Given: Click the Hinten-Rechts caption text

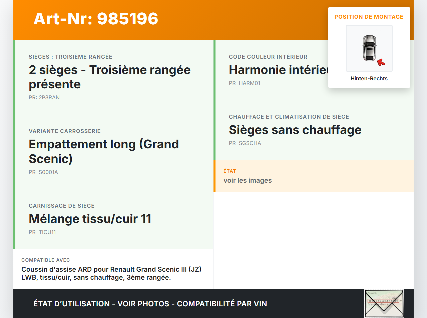Looking at the screenshot, I should coord(369,78).
